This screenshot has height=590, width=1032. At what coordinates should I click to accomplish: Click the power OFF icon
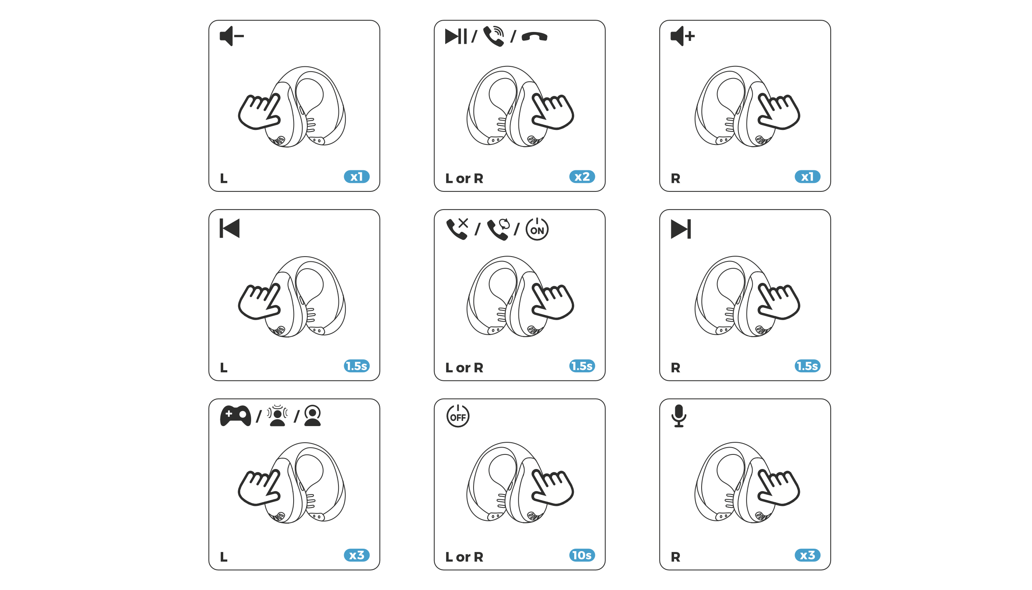[x=457, y=416]
